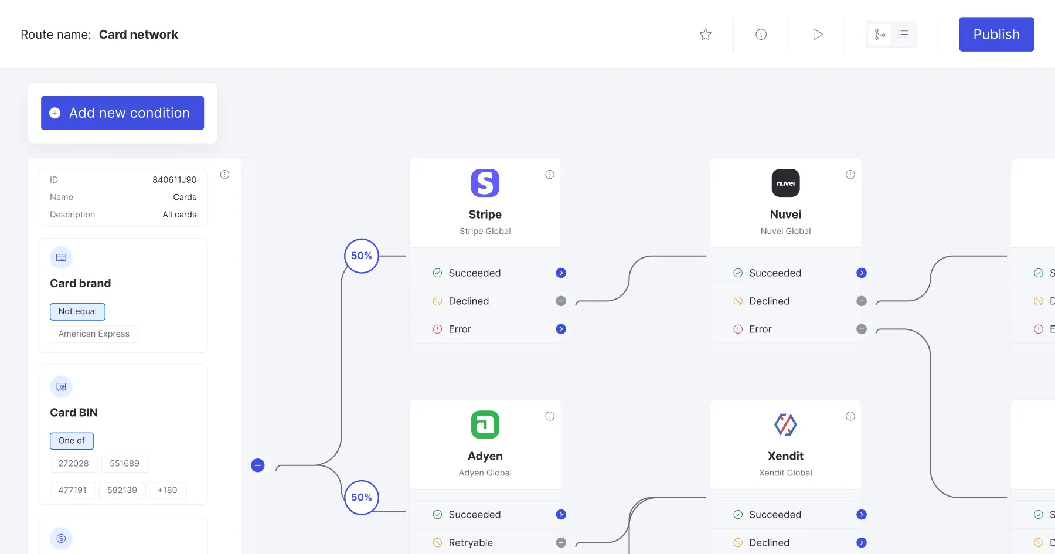
Task: Expand Stripe Succeeded outcome
Action: click(561, 273)
